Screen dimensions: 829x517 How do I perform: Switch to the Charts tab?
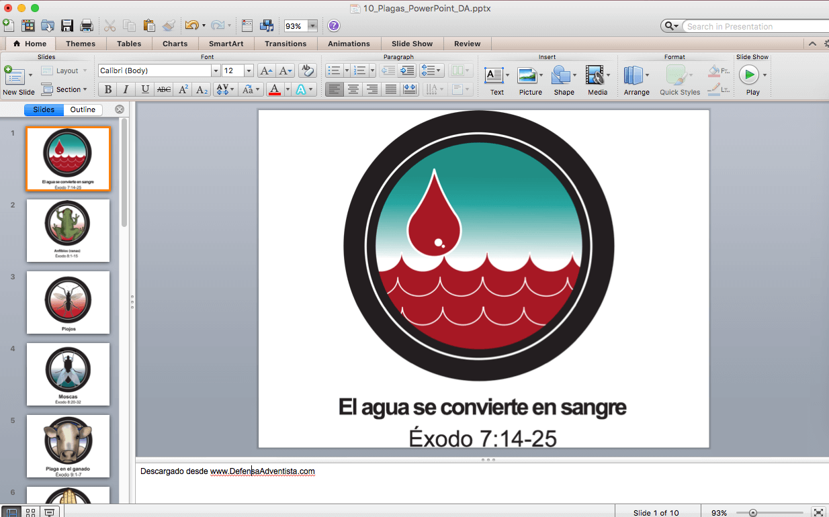[175, 44]
